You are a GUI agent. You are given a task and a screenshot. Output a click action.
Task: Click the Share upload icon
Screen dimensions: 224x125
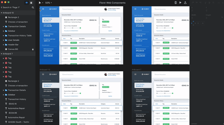(185, 3)
